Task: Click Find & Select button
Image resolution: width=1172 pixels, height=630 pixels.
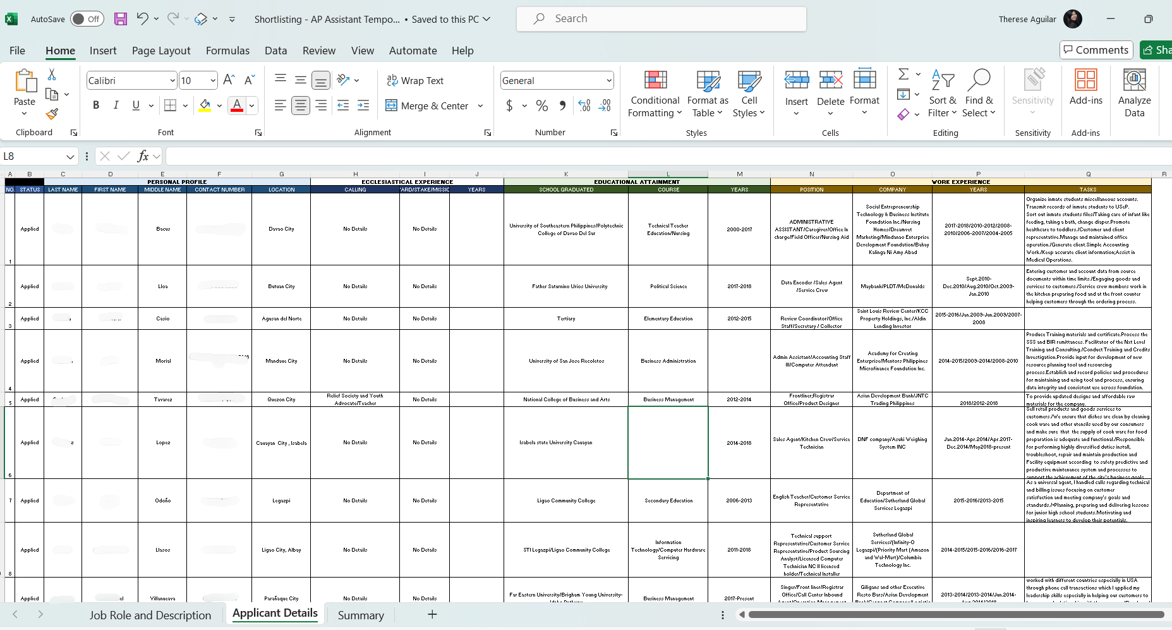Action: pos(979,94)
